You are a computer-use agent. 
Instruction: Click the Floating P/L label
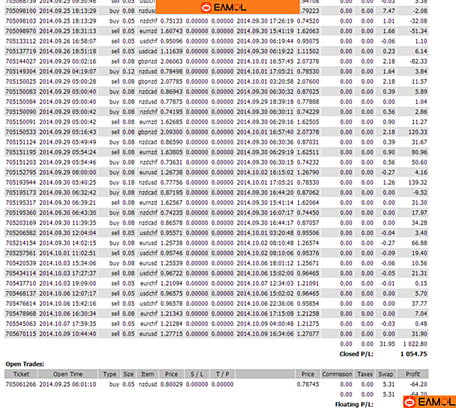pos(354,405)
